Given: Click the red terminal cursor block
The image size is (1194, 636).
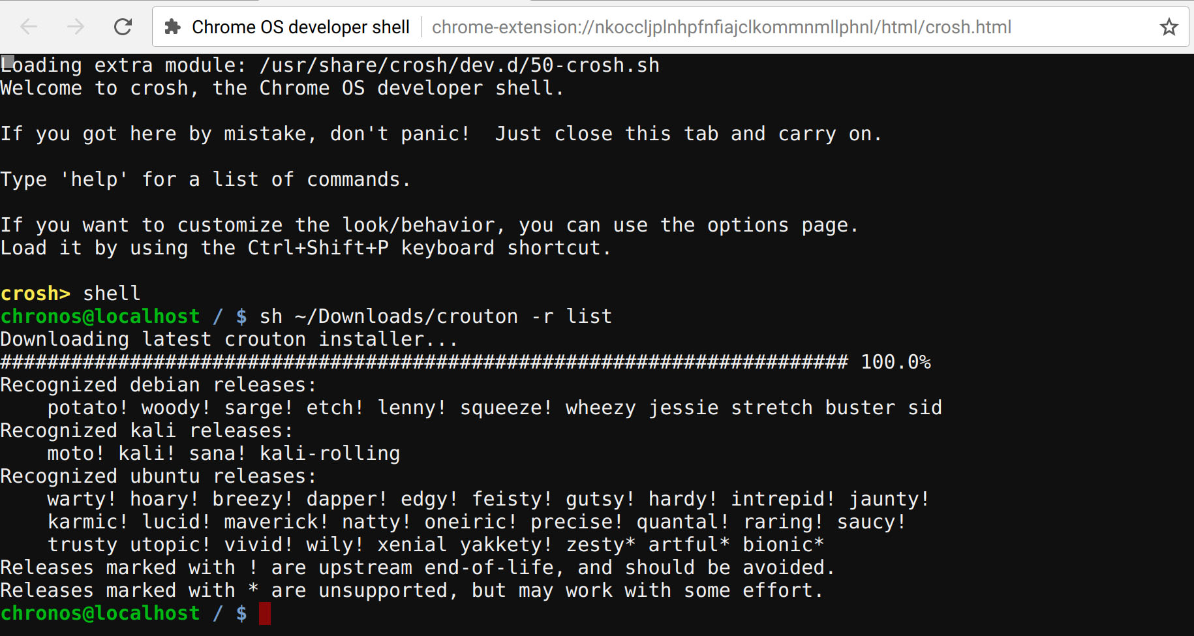Looking at the screenshot, I should pyautogui.click(x=265, y=613).
